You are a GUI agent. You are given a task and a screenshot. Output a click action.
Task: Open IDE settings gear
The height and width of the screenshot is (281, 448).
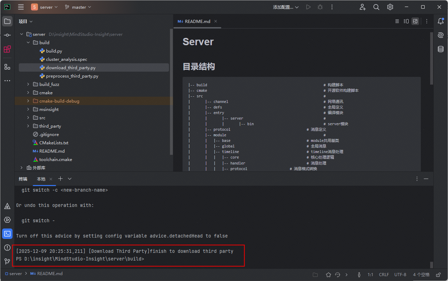coord(390,7)
